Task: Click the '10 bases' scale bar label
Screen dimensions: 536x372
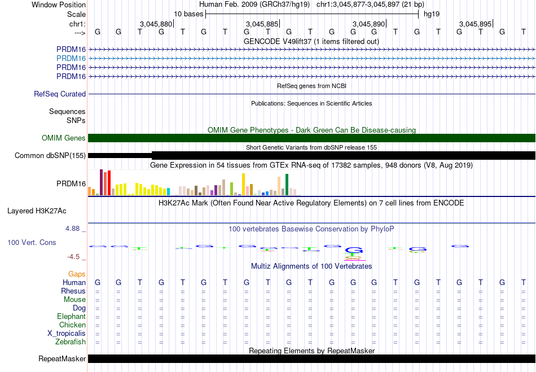Action: pos(188,14)
